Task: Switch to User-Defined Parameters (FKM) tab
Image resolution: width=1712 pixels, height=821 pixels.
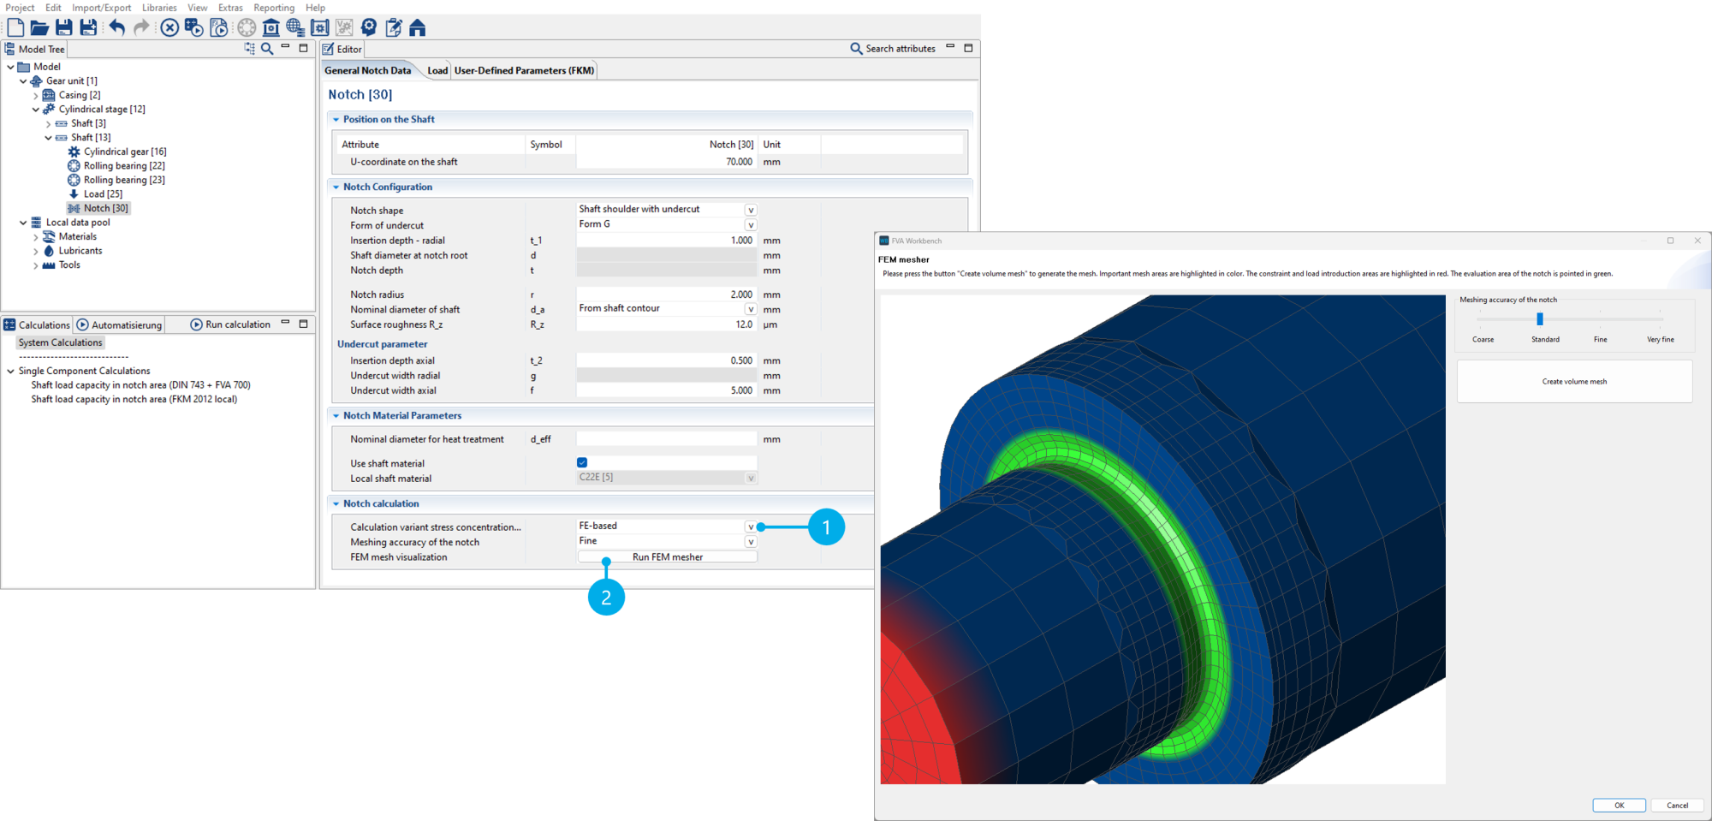Action: tap(524, 70)
